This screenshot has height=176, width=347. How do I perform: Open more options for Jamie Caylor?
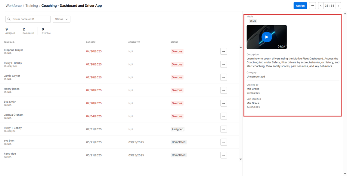click(x=223, y=77)
